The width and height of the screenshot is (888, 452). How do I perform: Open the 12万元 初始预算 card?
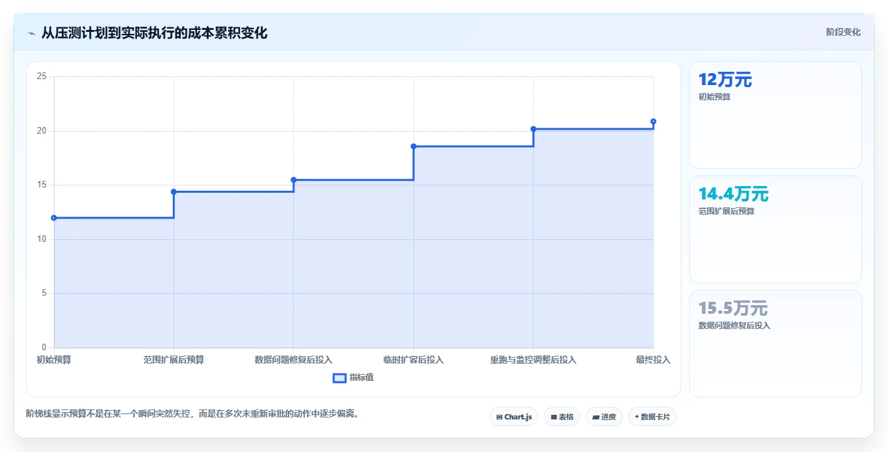pyautogui.click(x=776, y=115)
